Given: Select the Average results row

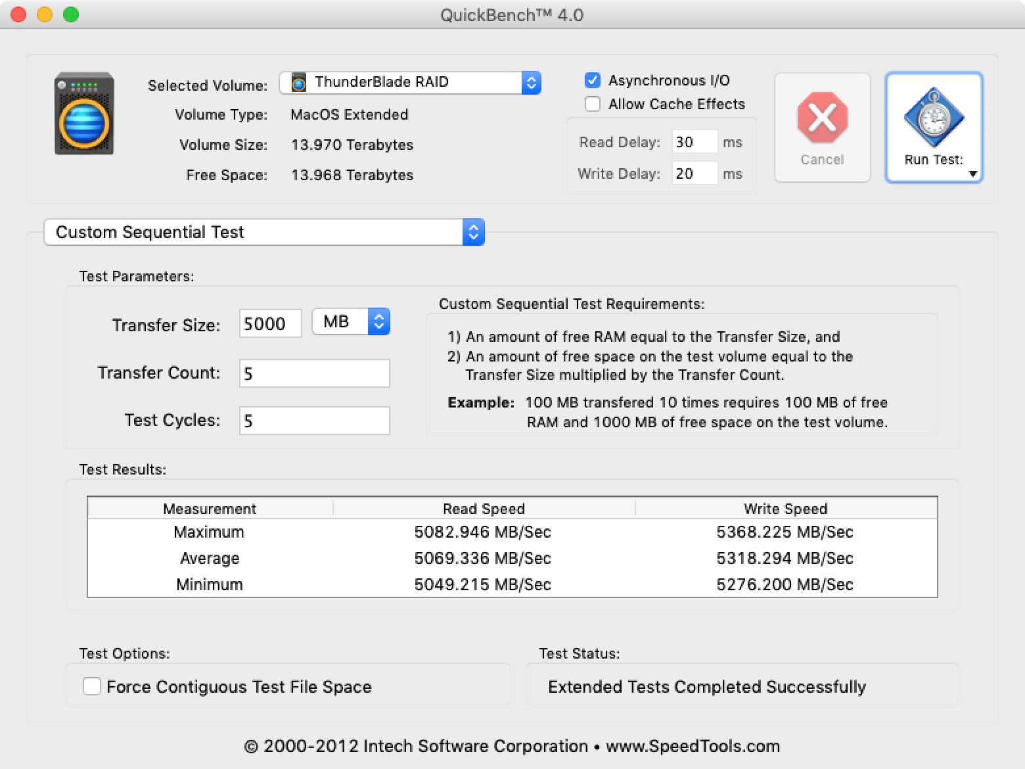Looking at the screenshot, I should point(512,558).
